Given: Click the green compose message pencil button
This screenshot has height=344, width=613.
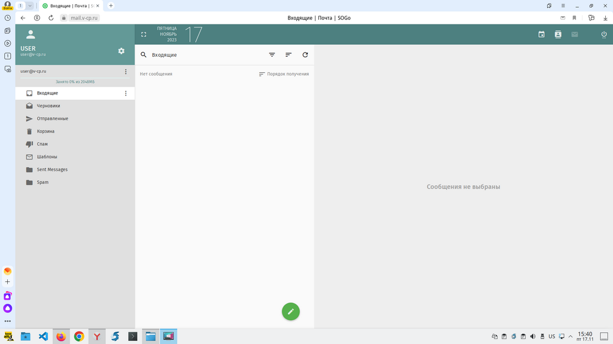Looking at the screenshot, I should tap(290, 311).
